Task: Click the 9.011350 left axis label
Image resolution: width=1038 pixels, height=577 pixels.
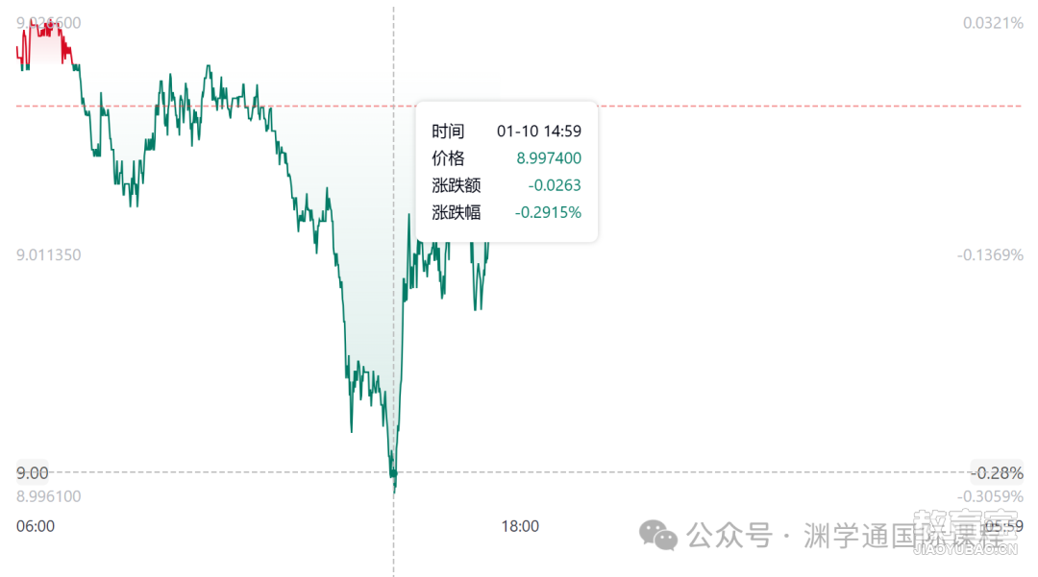Action: 48,254
